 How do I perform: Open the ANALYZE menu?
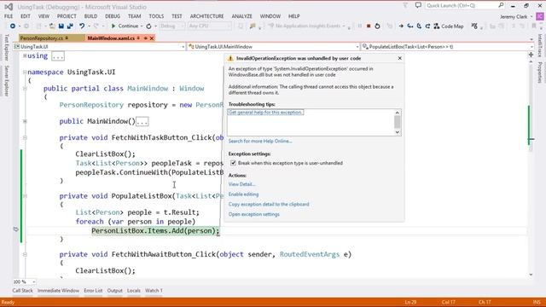[x=241, y=16]
